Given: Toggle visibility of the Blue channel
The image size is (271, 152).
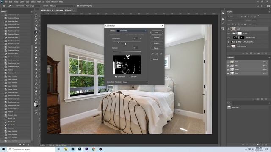Looking at the screenshot, I should pos(228,73).
